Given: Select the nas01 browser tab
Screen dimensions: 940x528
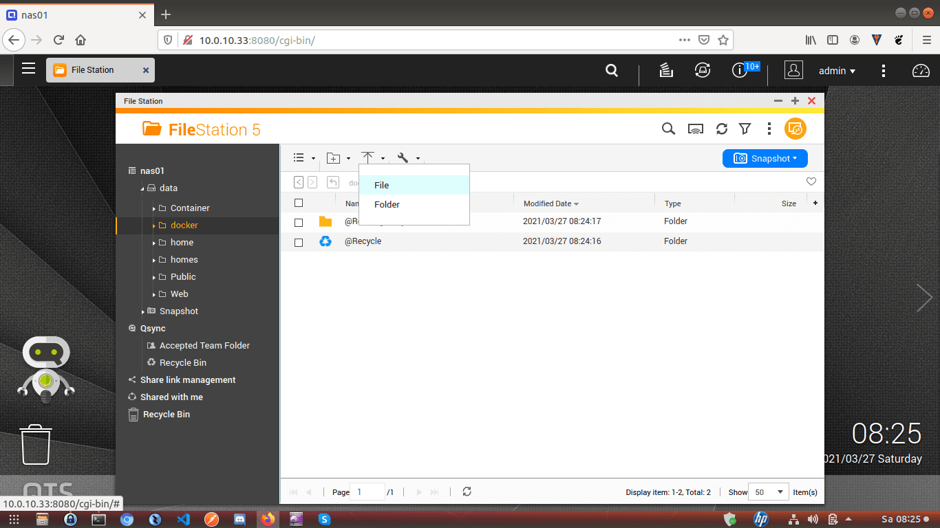Looking at the screenshot, I should tap(76, 14).
